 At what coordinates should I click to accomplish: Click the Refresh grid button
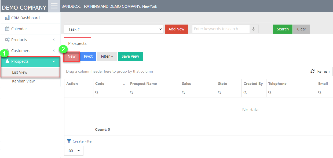tap(320, 71)
